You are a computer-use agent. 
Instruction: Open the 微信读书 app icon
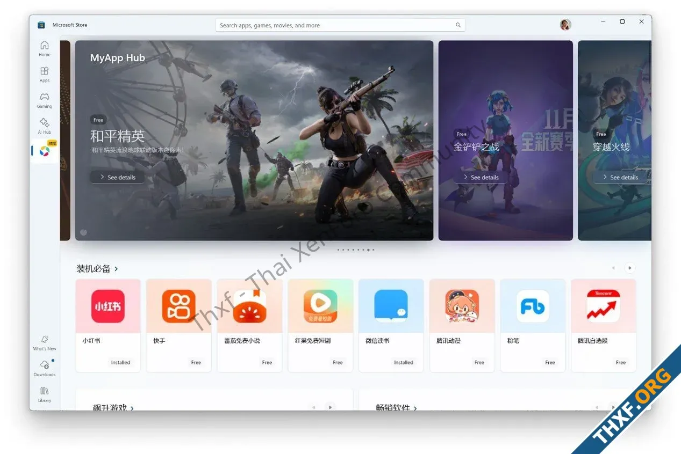[x=391, y=306]
